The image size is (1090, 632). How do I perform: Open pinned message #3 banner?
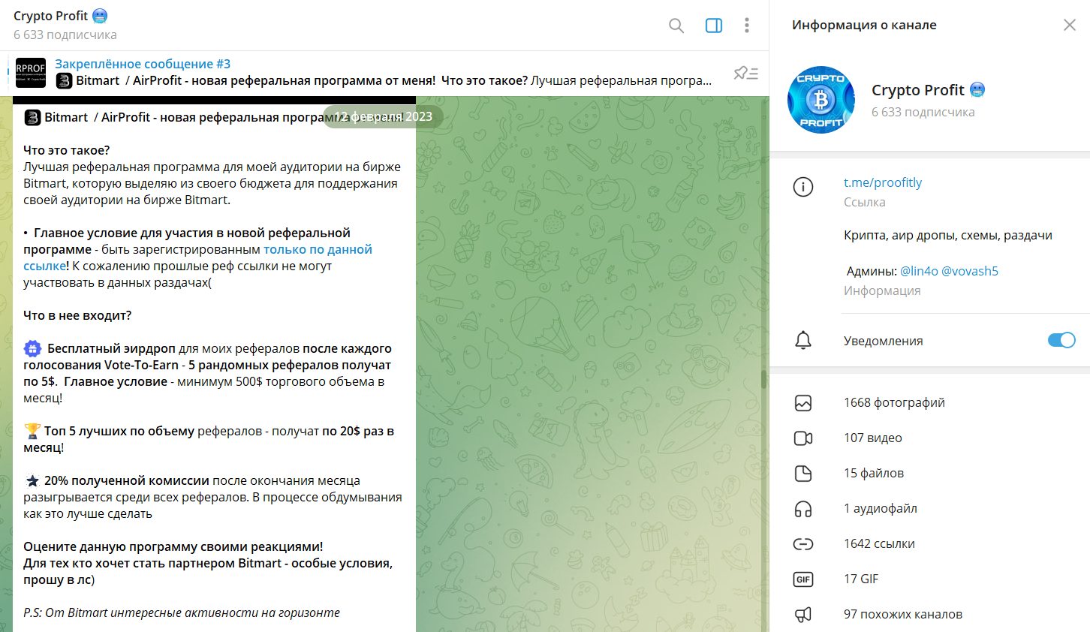384,73
